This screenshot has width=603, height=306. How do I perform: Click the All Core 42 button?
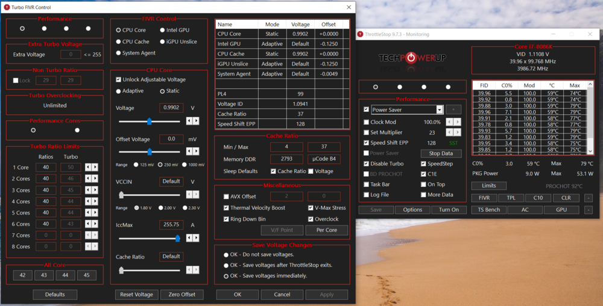tap(23, 275)
